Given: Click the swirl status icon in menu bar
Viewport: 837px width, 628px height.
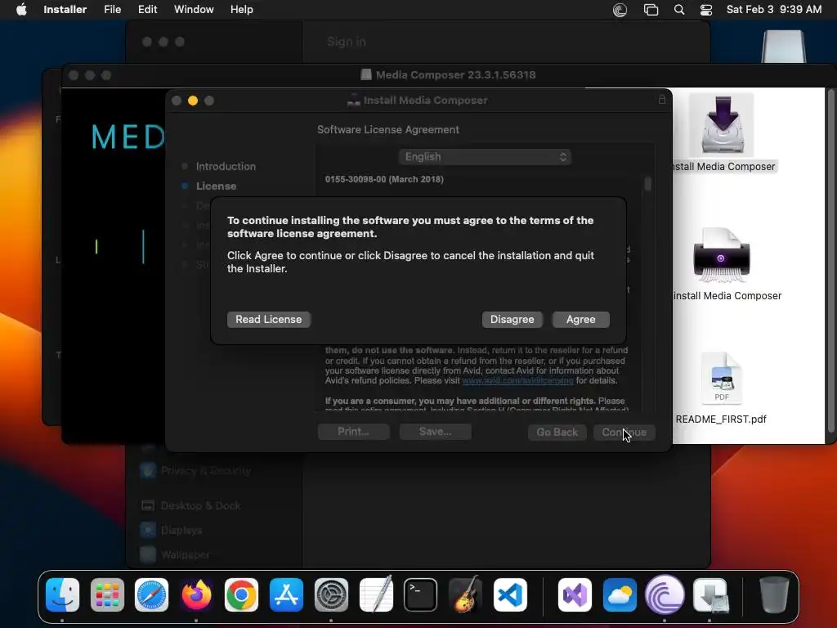Looking at the screenshot, I should (x=620, y=10).
